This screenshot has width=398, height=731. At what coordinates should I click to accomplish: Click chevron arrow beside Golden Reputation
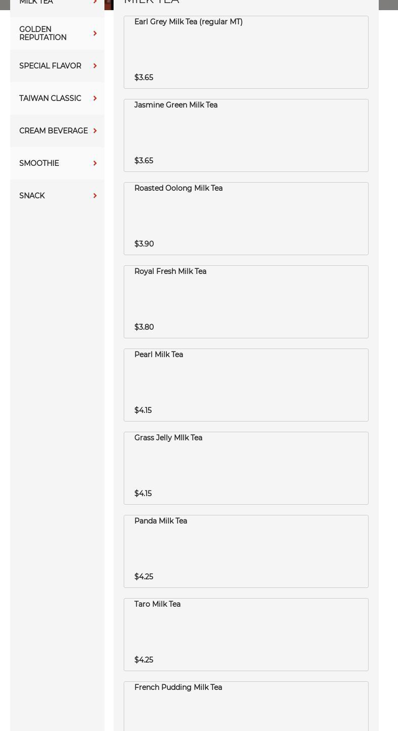[95, 33]
